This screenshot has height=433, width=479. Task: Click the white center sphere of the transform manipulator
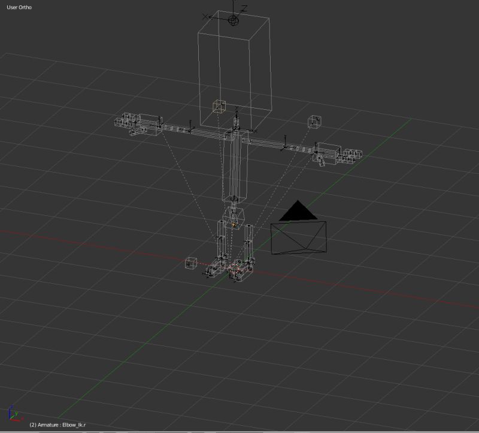(232, 19)
